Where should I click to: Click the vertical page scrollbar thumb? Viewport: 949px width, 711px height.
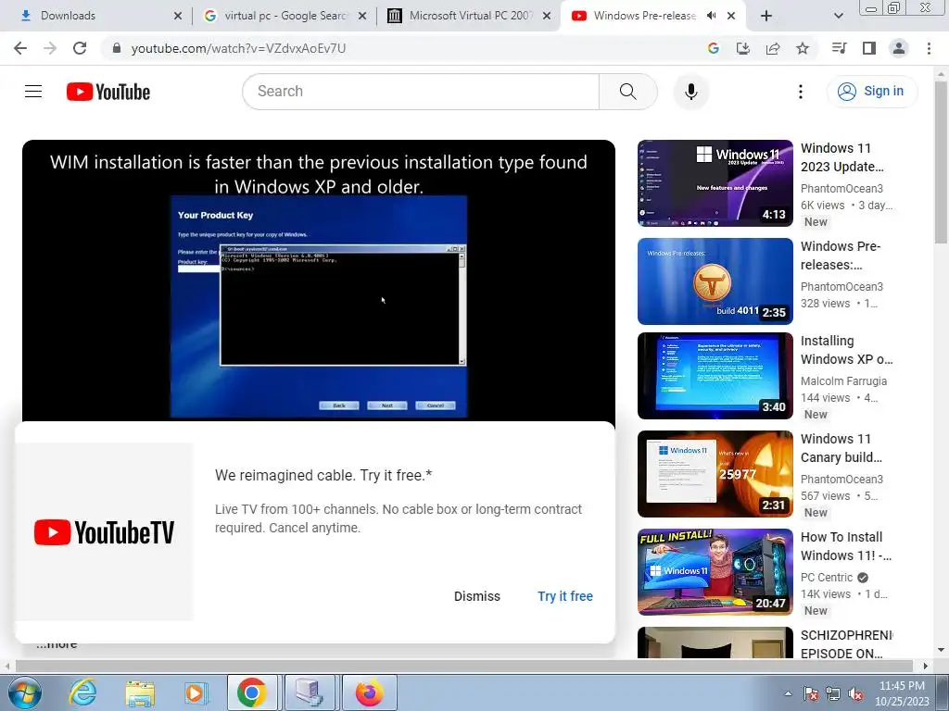(x=941, y=162)
